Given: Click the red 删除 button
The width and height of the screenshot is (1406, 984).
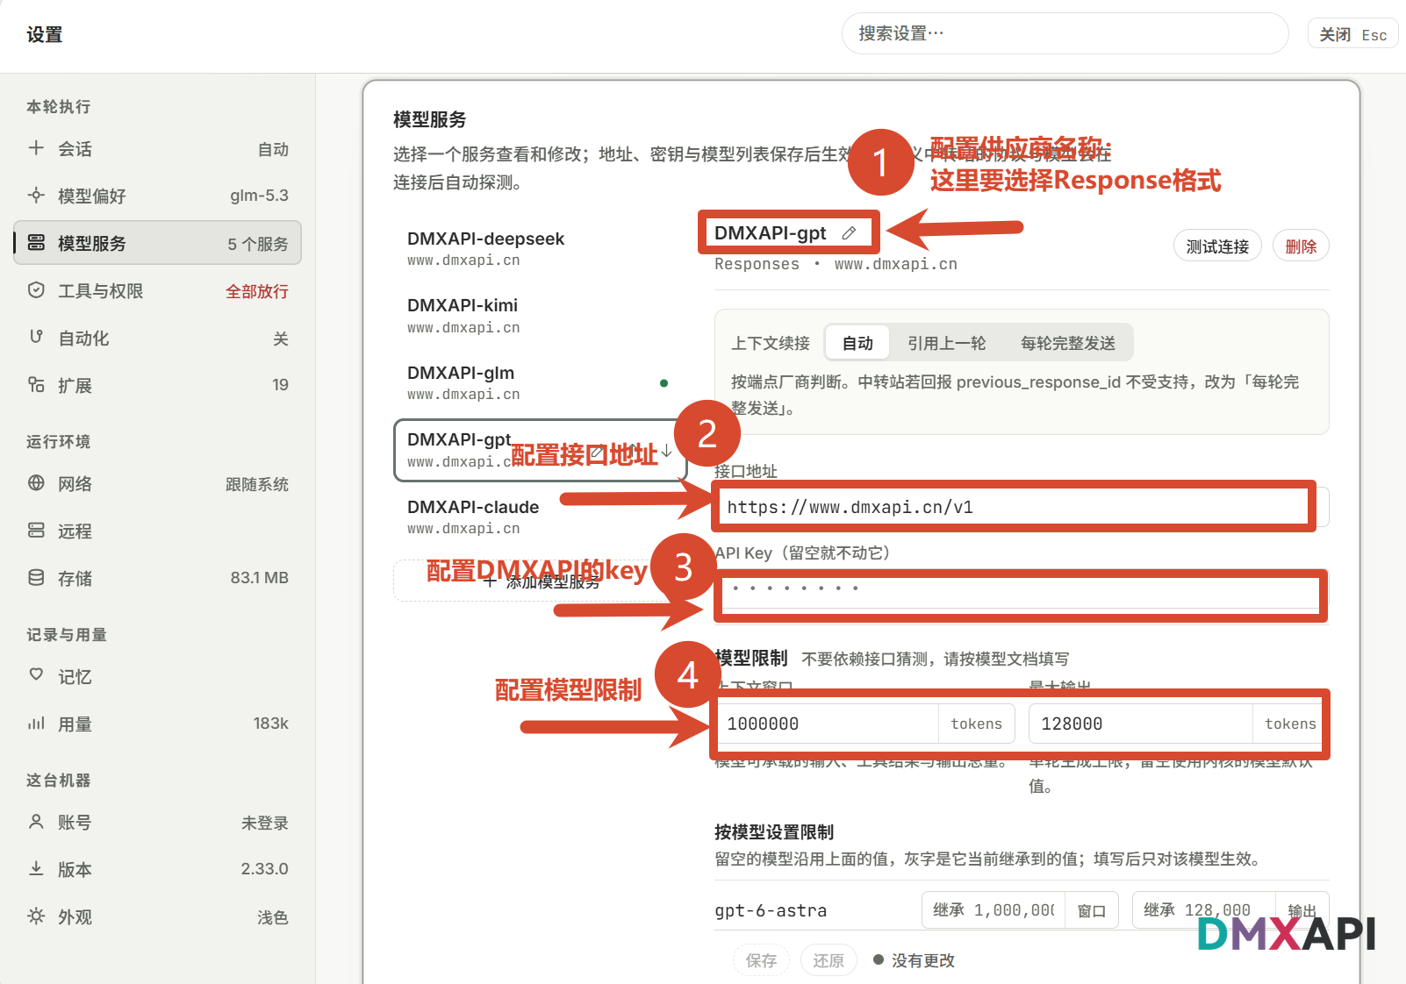Looking at the screenshot, I should (1301, 246).
